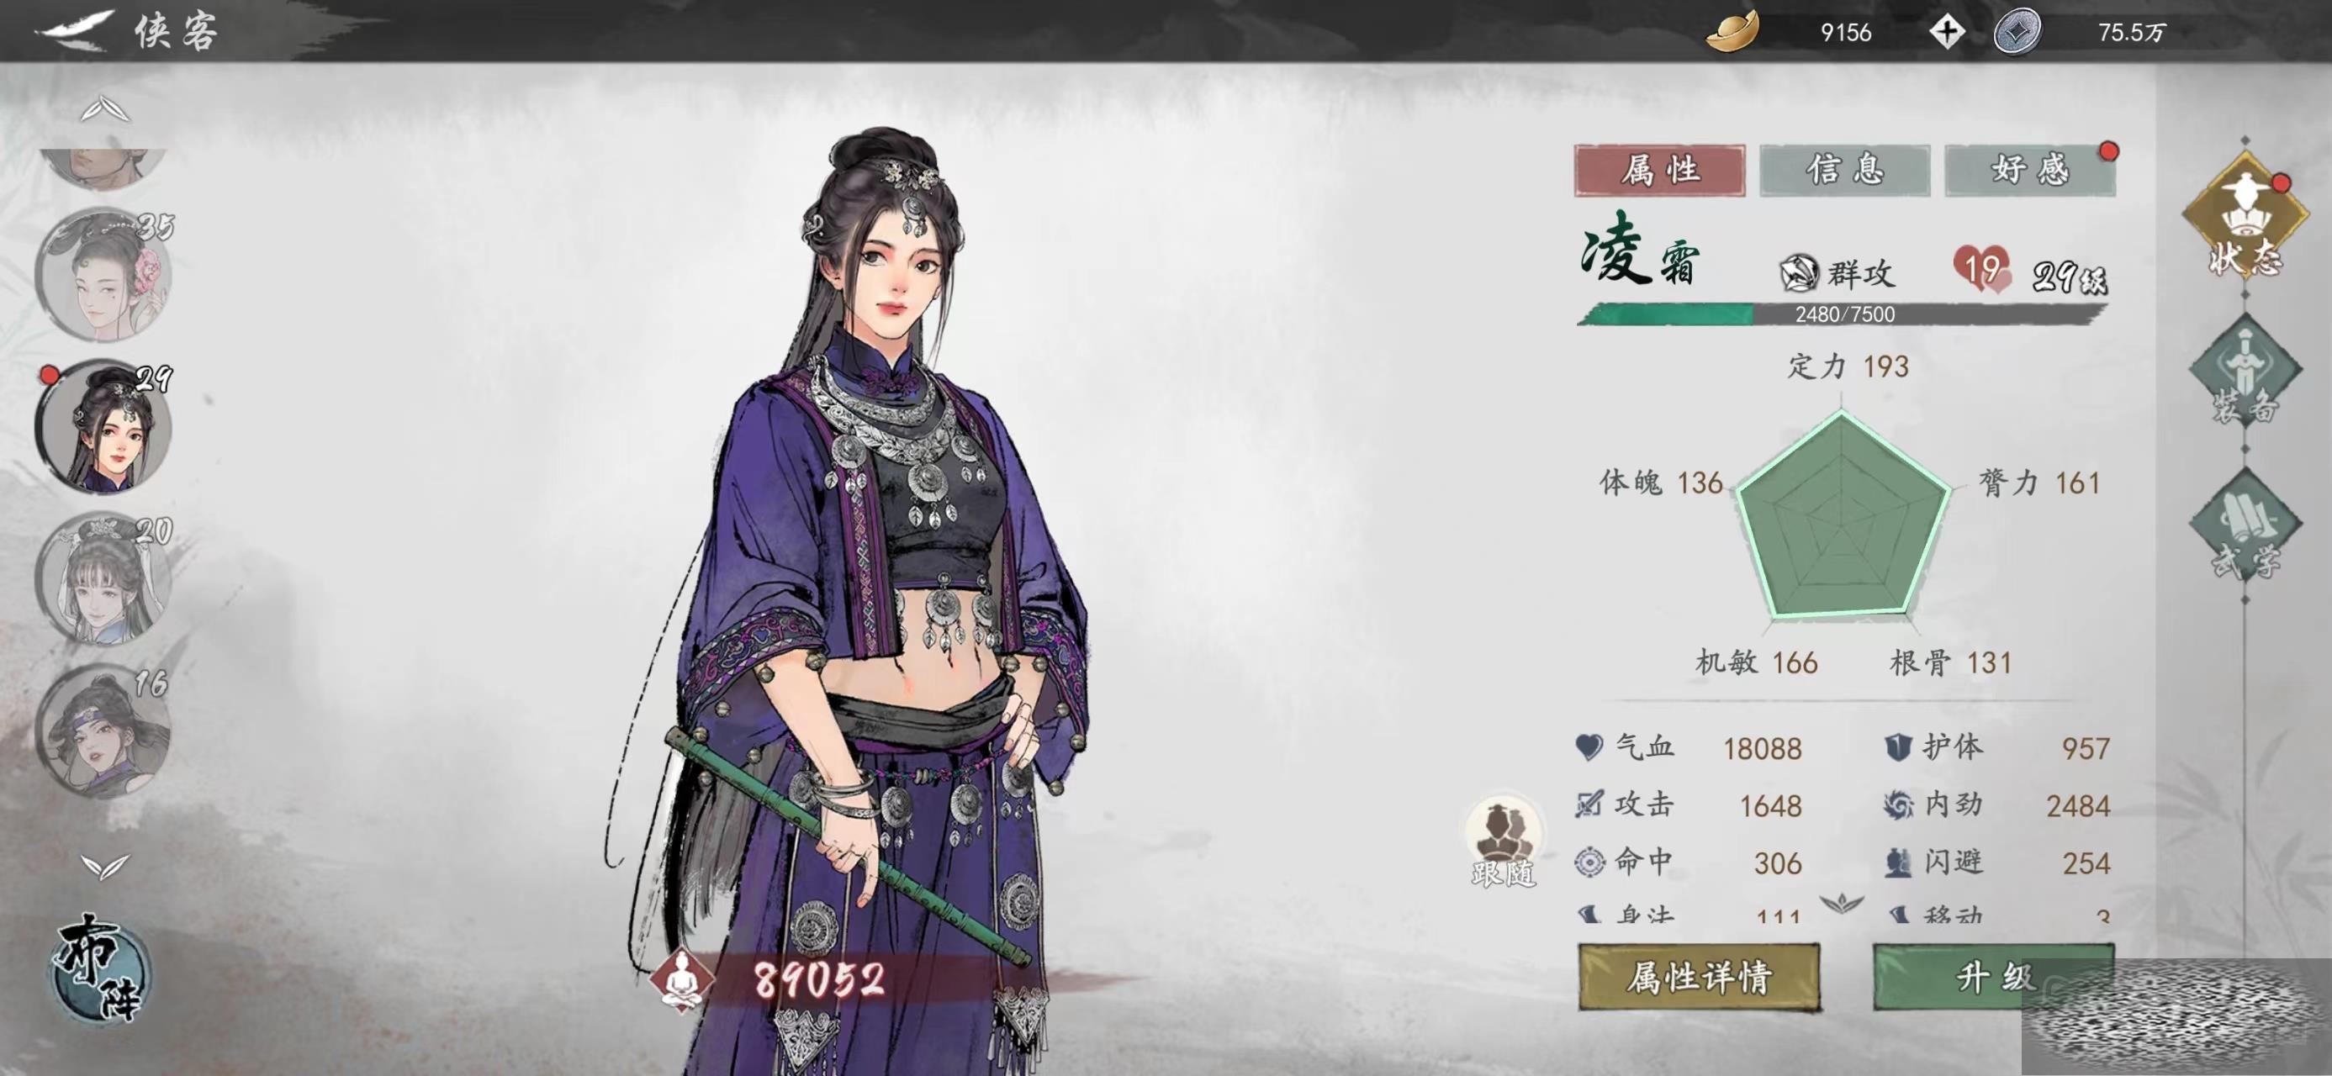Click the 群攻 attack type icon
This screenshot has height=1076, width=2332.
pos(1798,273)
